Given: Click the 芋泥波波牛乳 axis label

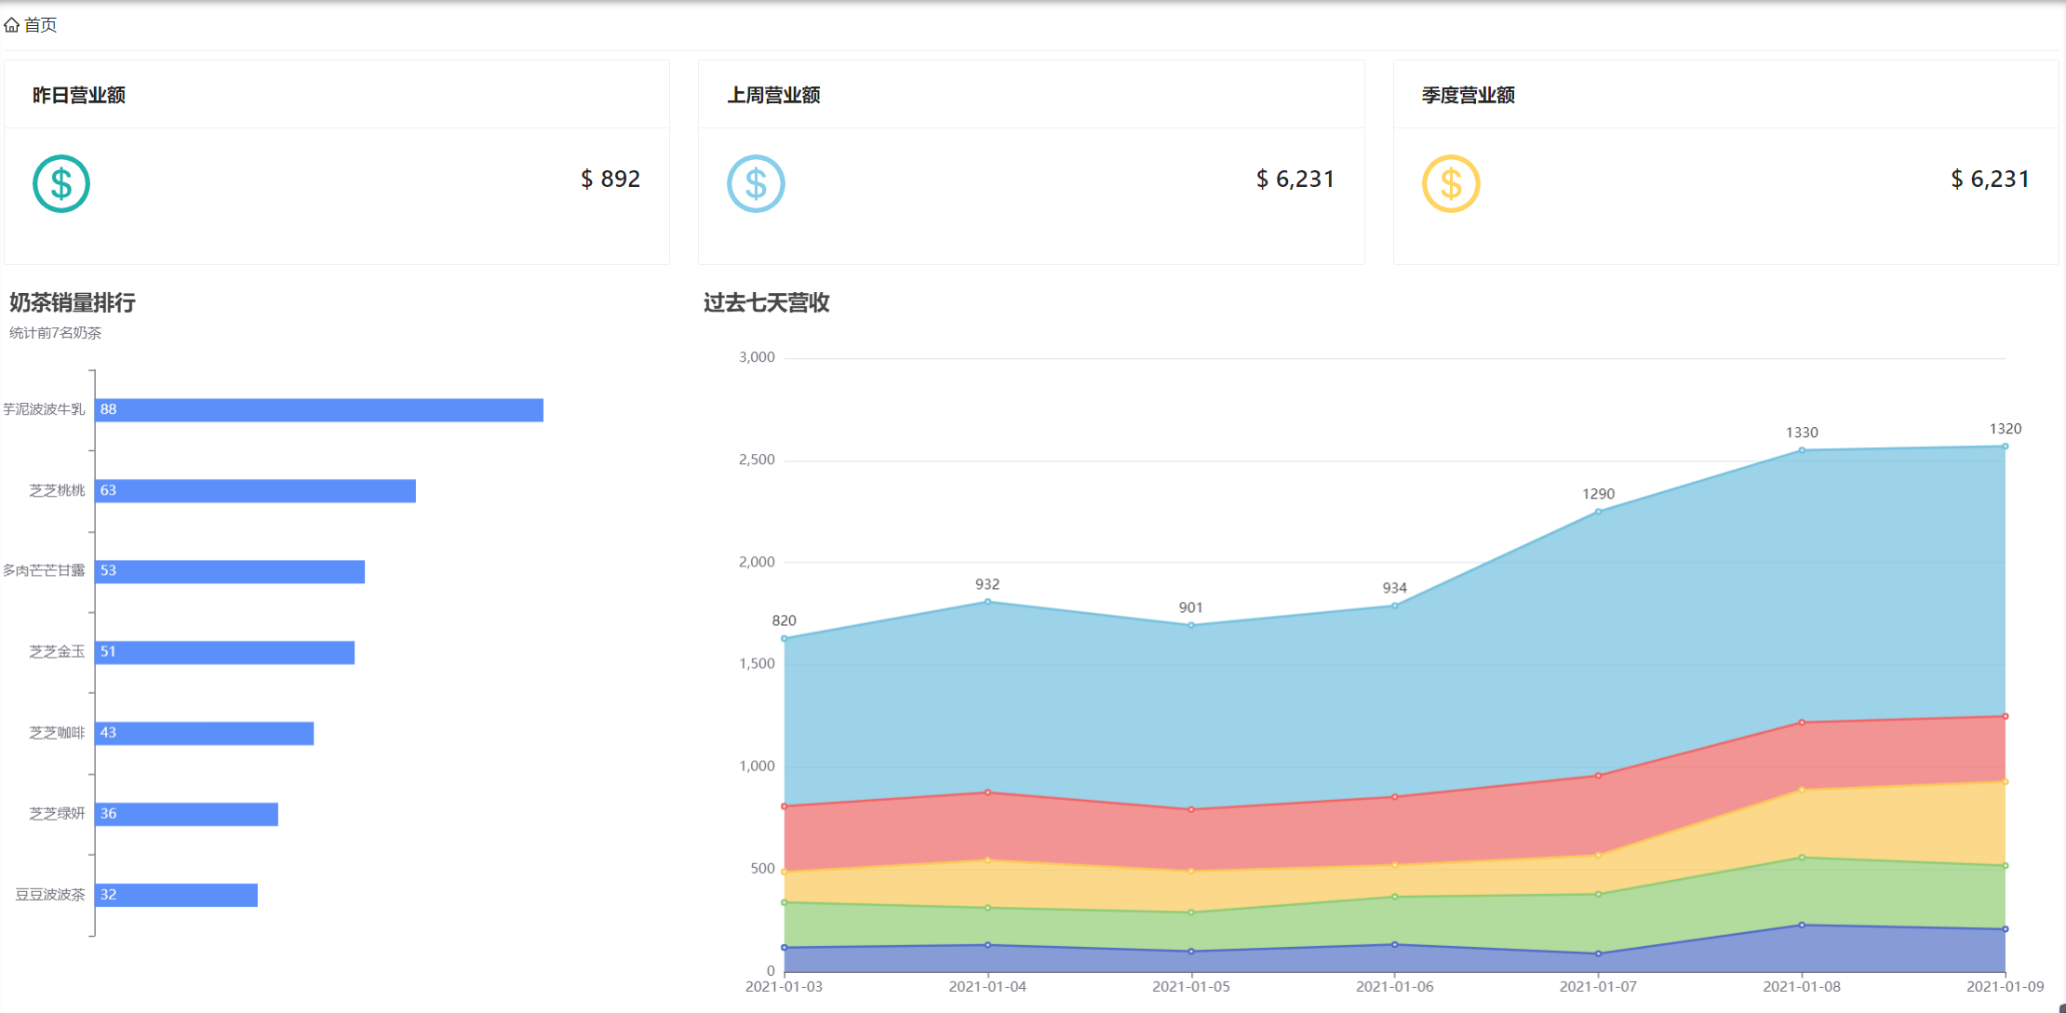Looking at the screenshot, I should coord(44,409).
